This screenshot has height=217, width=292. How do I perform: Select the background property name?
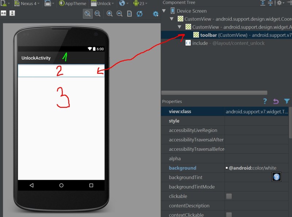182,168
